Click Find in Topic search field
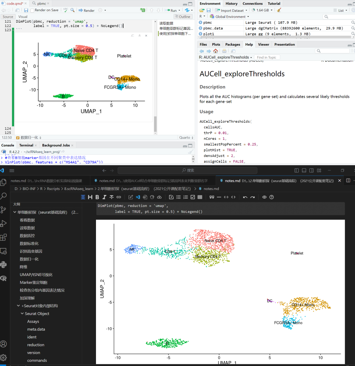This screenshot has height=366, width=355. coord(267,57)
